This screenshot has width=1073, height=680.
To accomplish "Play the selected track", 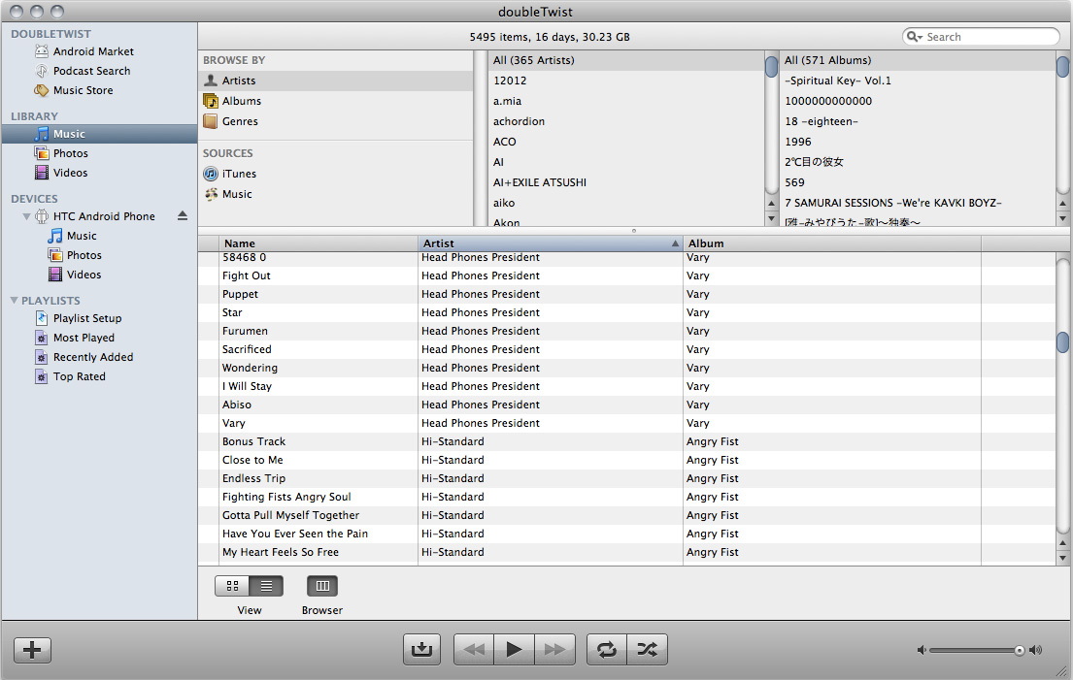I will [x=514, y=649].
